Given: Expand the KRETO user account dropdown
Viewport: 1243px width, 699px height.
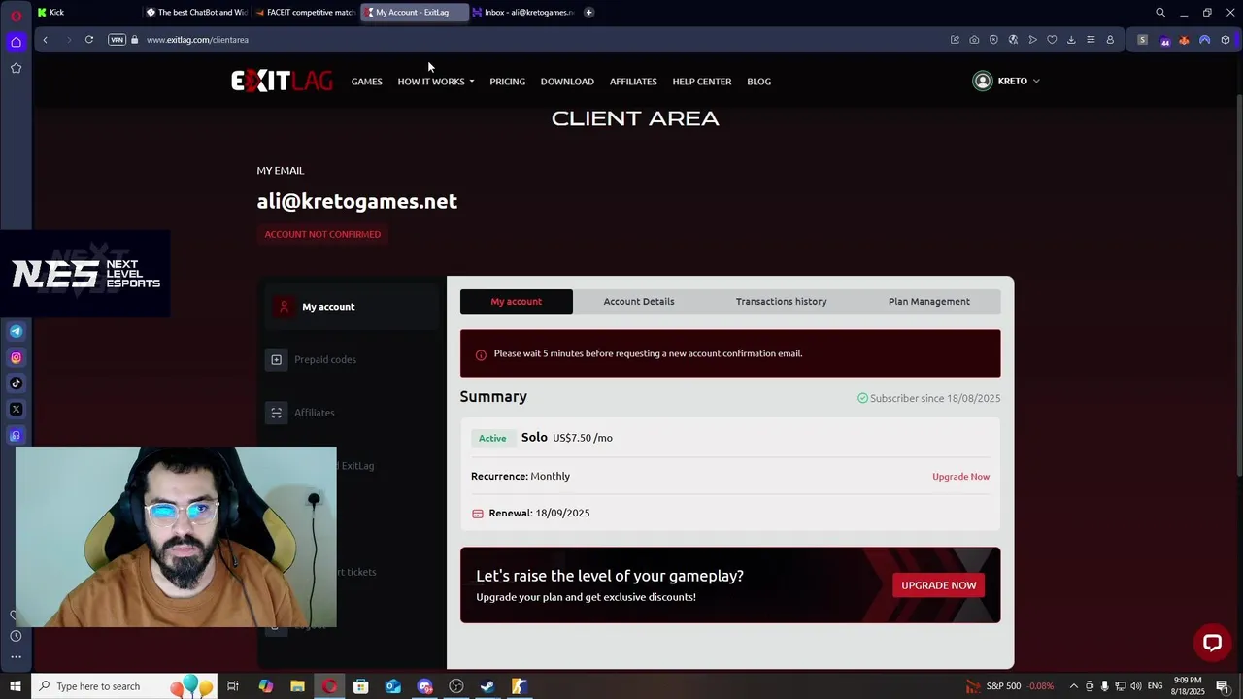Looking at the screenshot, I should tap(1019, 82).
